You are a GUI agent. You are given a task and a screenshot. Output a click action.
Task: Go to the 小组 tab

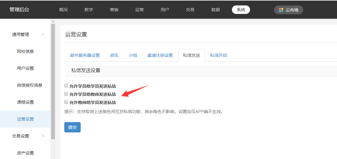tap(133, 55)
